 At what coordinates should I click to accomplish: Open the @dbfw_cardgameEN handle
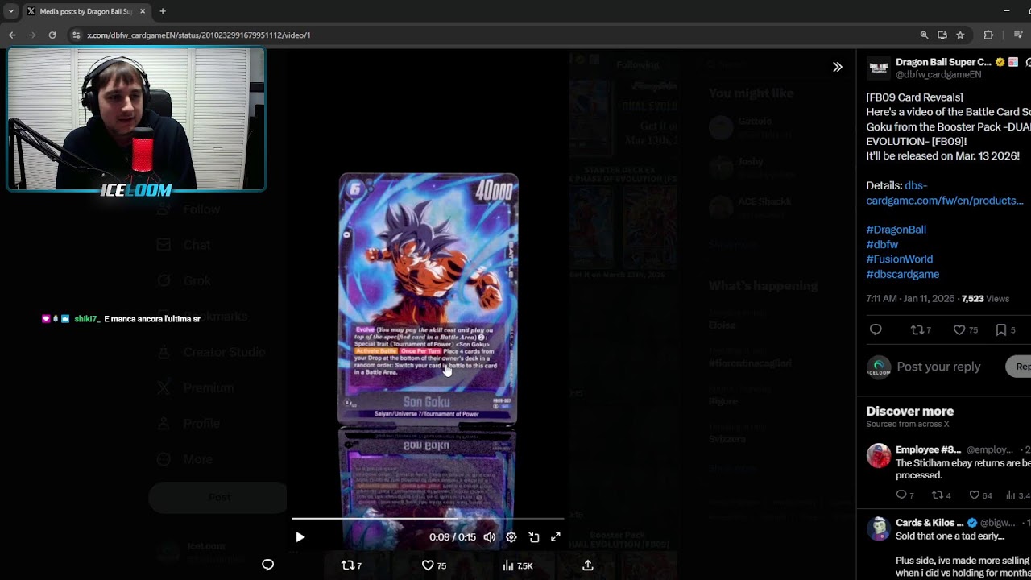point(938,74)
